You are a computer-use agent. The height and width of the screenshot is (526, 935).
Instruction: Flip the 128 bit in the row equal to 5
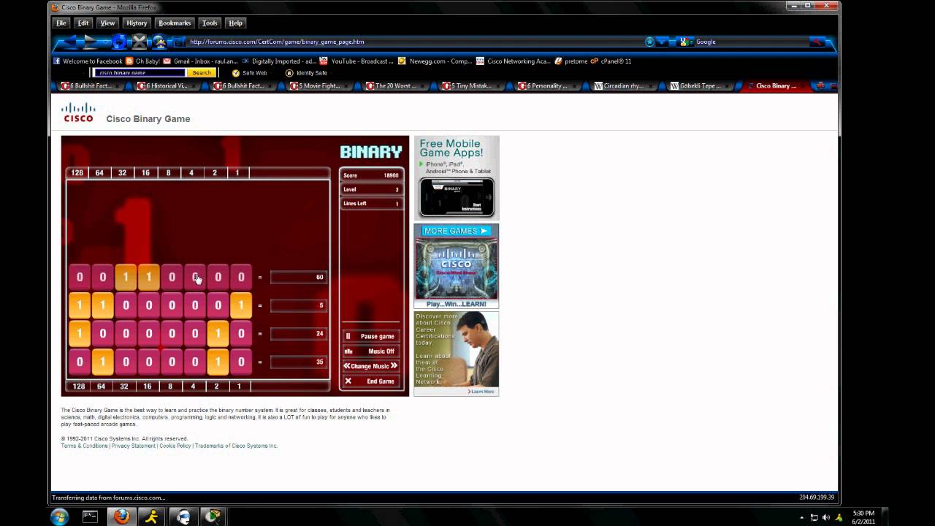tap(80, 305)
